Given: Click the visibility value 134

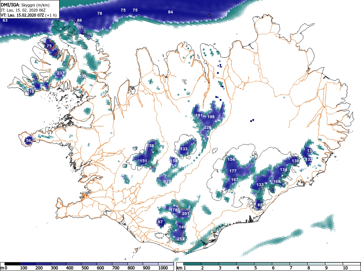Looking at the screenshot, I should [283, 169].
